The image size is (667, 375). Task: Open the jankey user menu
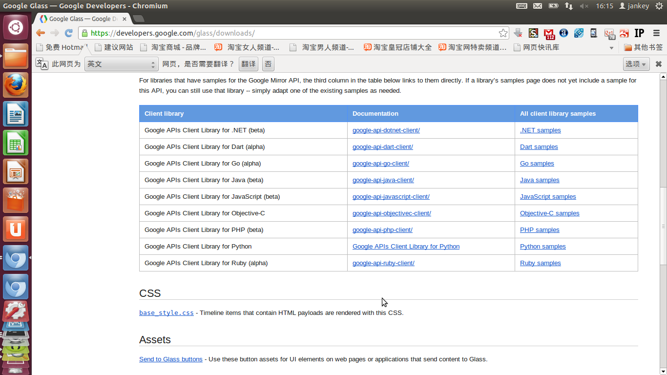[x=634, y=6]
